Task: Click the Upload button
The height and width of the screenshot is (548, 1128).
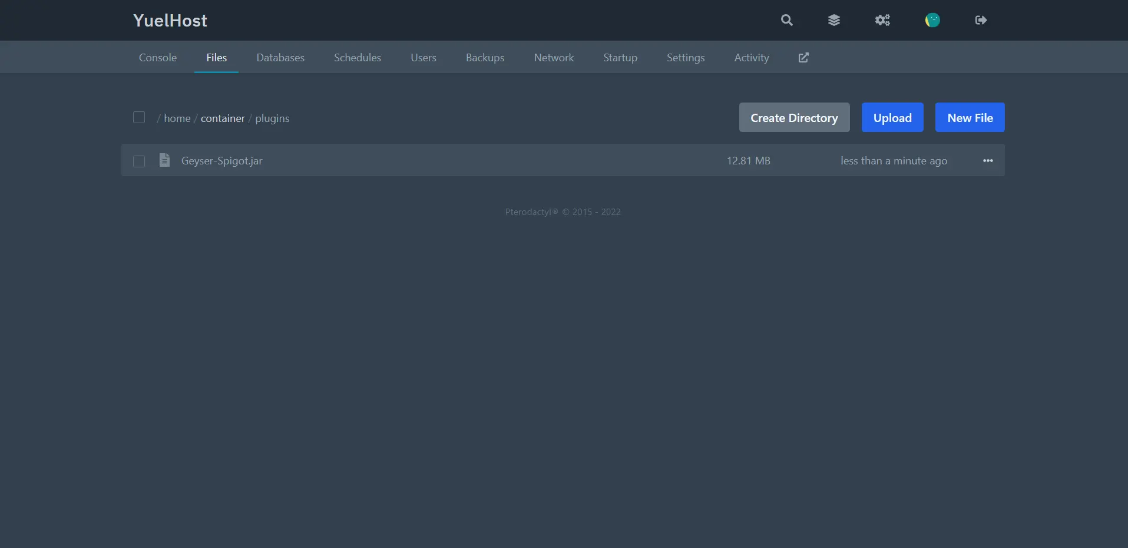Action: pyautogui.click(x=892, y=118)
